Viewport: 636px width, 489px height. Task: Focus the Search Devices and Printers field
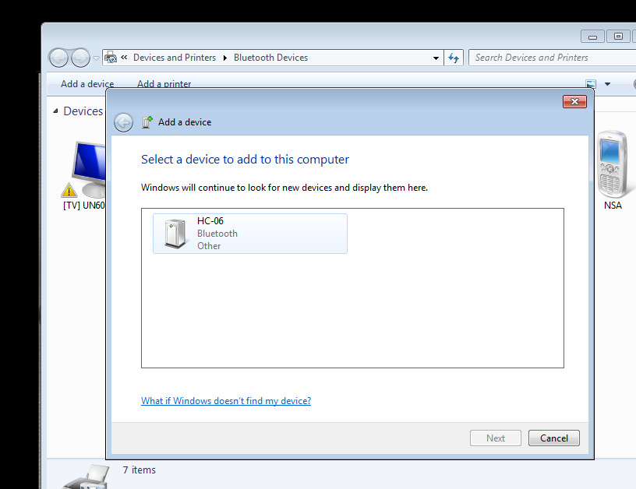(552, 58)
